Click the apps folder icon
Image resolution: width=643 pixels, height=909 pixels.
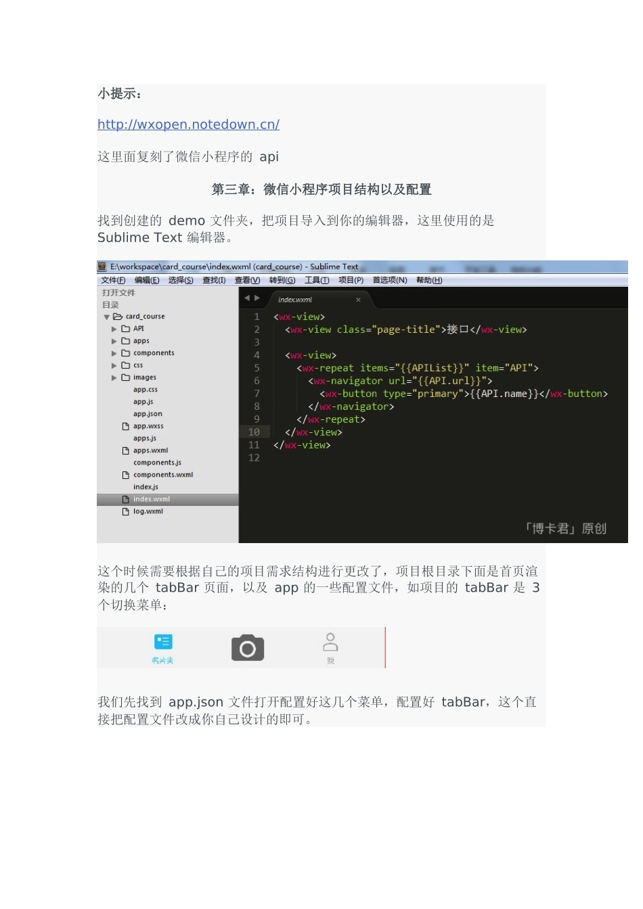pyautogui.click(x=125, y=341)
